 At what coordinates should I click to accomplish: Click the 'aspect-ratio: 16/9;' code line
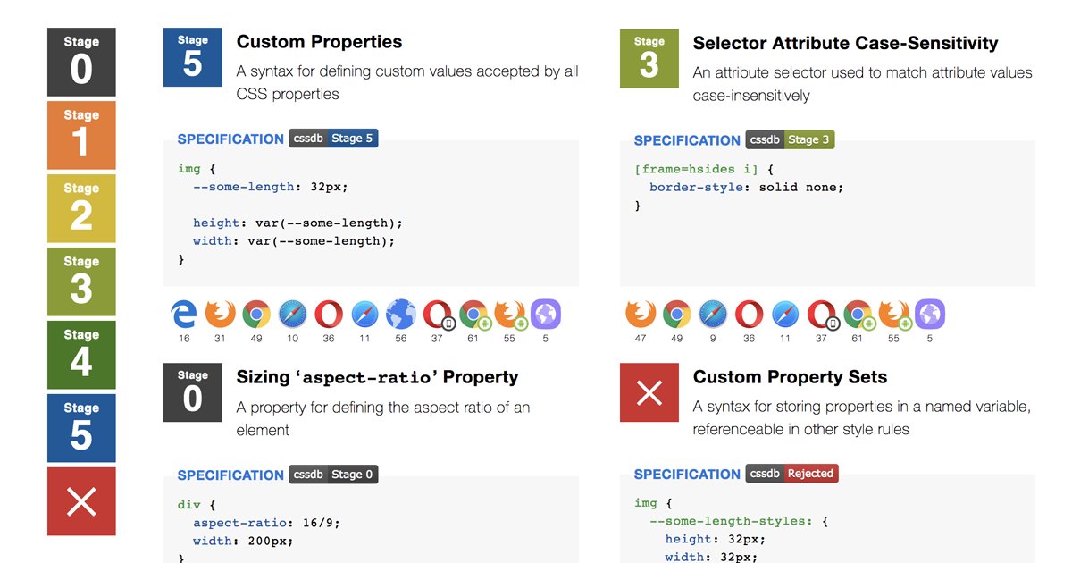click(x=266, y=522)
